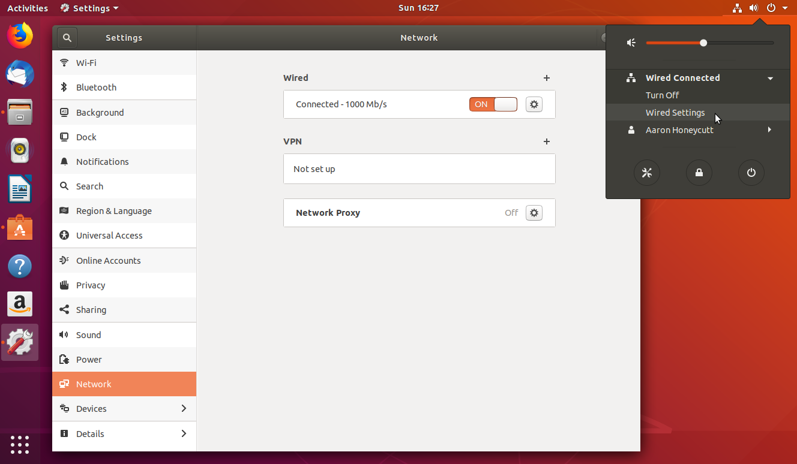Open the Activities overview
Viewport: 797px width, 464px height.
27,8
